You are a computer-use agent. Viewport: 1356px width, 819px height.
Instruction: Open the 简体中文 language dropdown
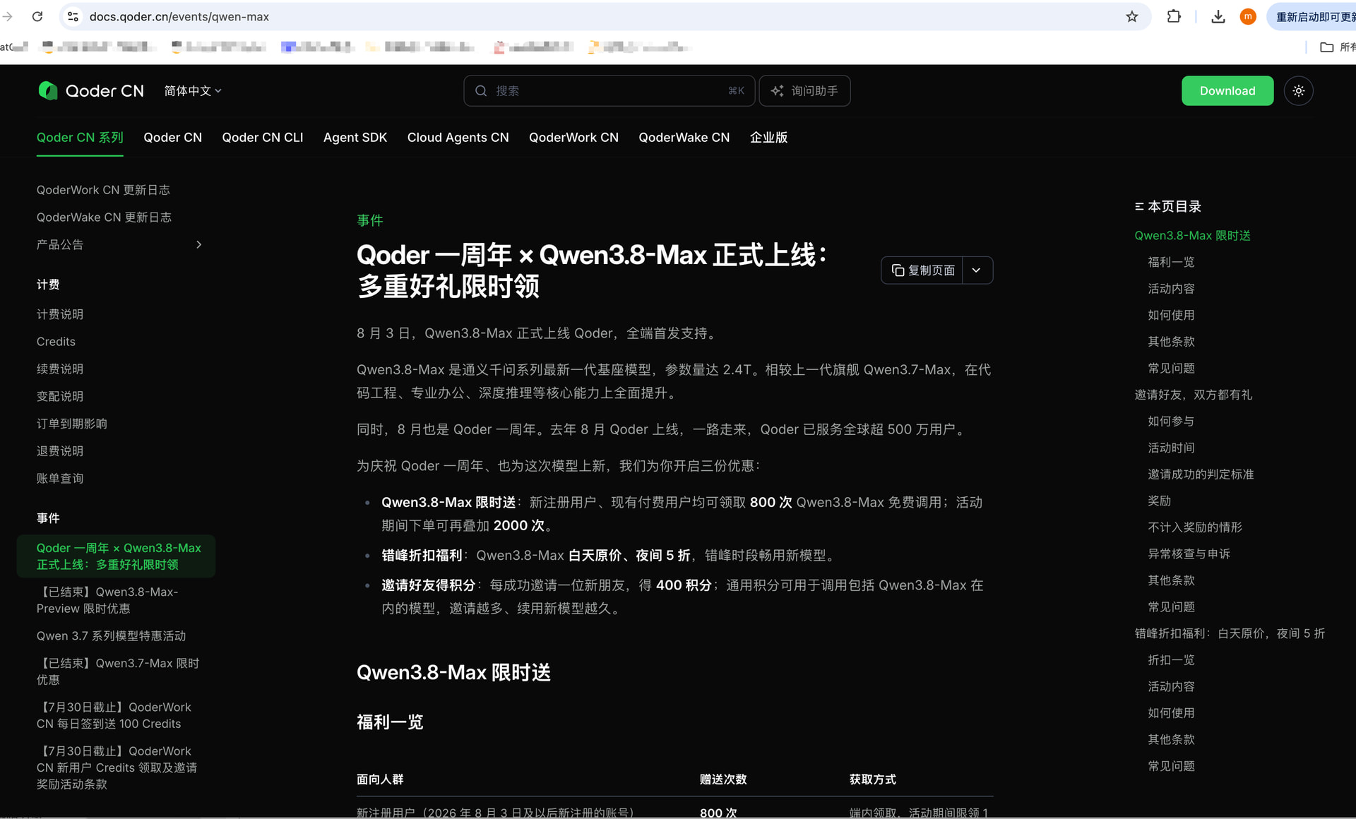click(193, 91)
